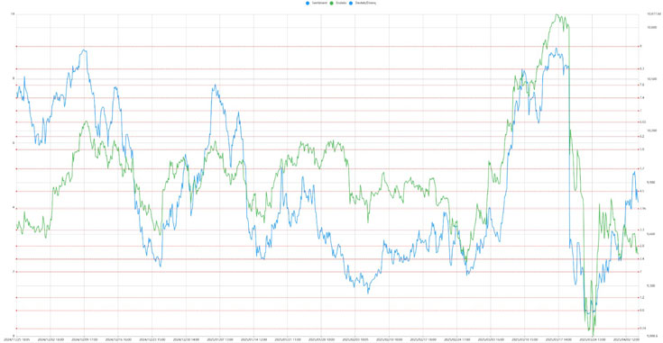Click the leftmost blue legend marker dot
The width and height of the screenshot is (663, 343).
tap(308, 3)
